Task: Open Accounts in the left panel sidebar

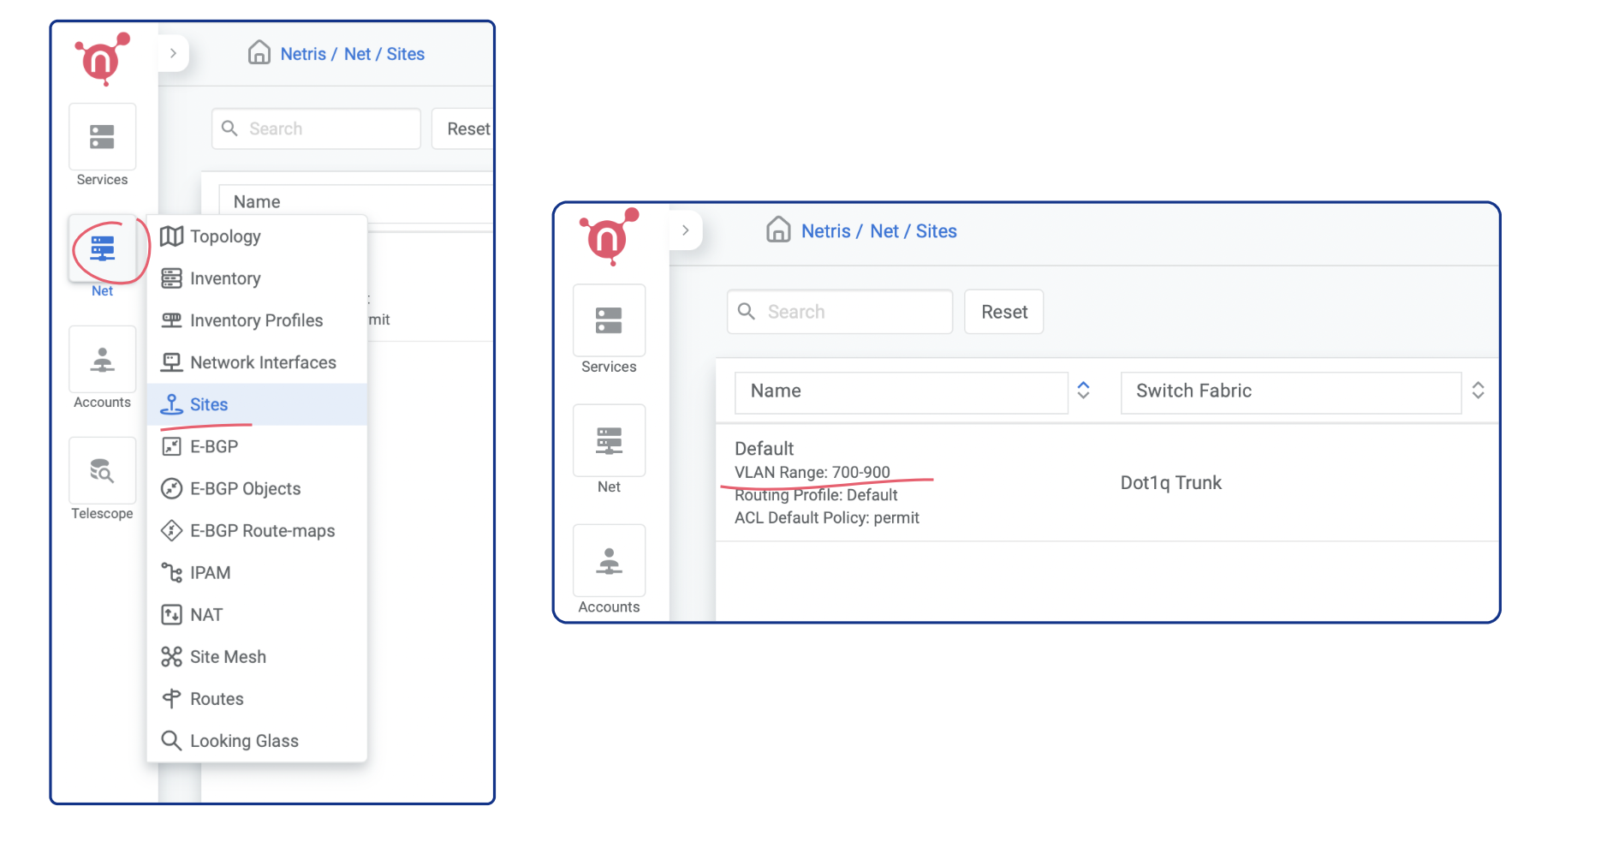Action: pos(103,360)
